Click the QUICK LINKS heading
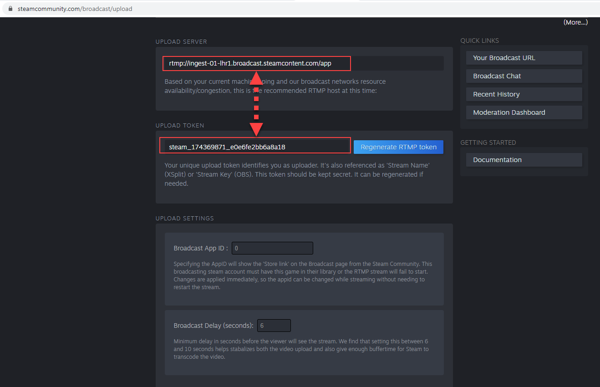 coord(479,41)
